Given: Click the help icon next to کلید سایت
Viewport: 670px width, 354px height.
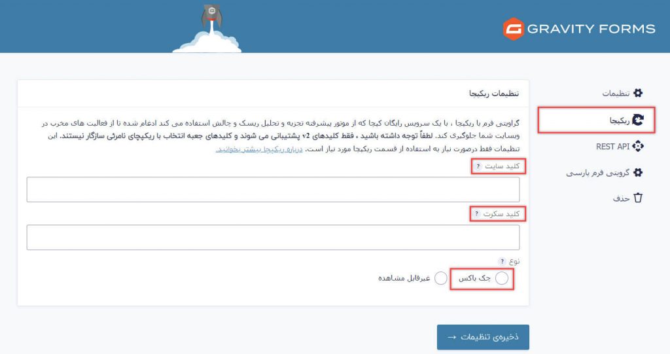Looking at the screenshot, I should point(478,166).
